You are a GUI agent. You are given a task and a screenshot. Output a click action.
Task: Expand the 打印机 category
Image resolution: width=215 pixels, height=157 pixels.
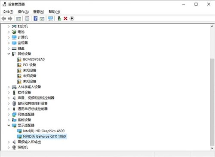point(9,26)
